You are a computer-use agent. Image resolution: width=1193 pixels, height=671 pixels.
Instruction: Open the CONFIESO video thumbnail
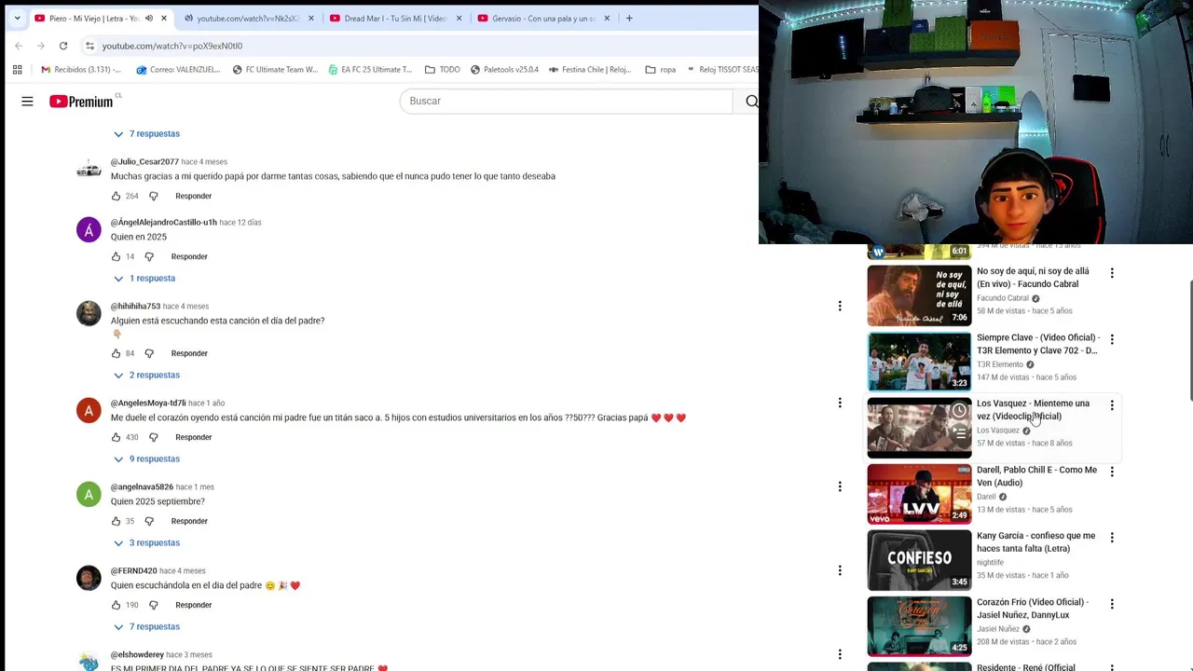[919, 560]
